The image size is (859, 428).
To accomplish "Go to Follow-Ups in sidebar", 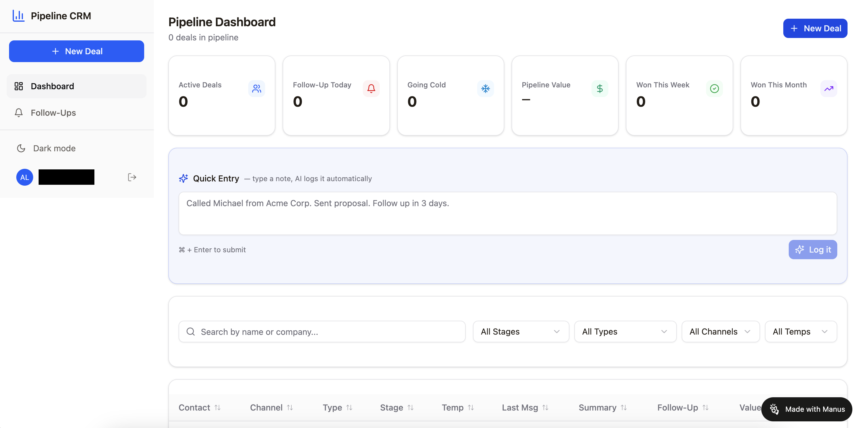I will coord(53,113).
